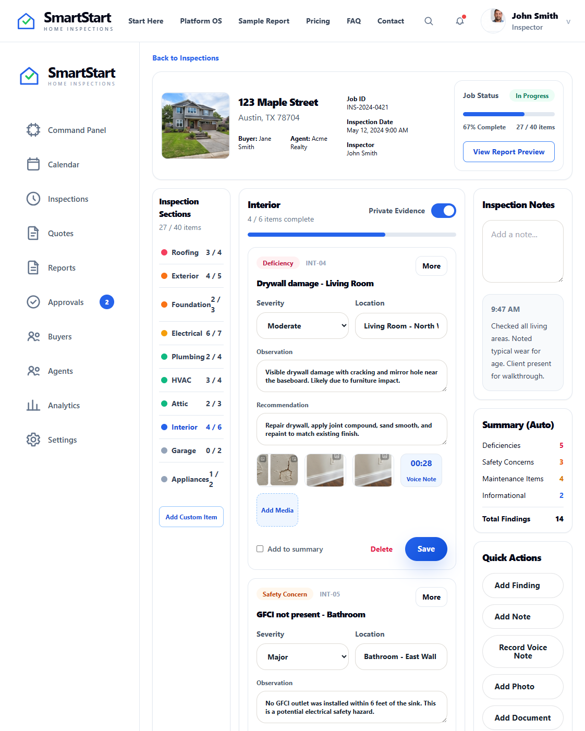Click the Quotes document icon
This screenshot has height=731, width=585.
pyautogui.click(x=33, y=233)
